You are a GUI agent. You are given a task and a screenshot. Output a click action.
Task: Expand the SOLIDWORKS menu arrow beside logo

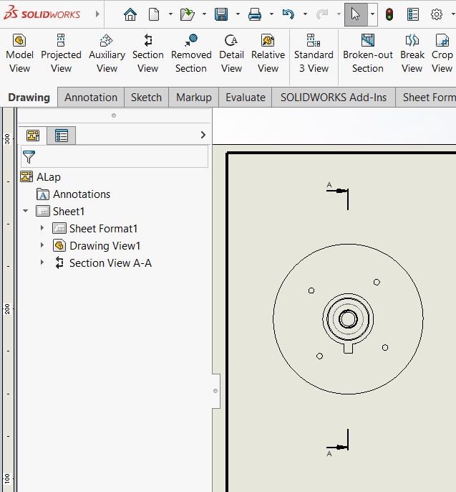pos(97,14)
